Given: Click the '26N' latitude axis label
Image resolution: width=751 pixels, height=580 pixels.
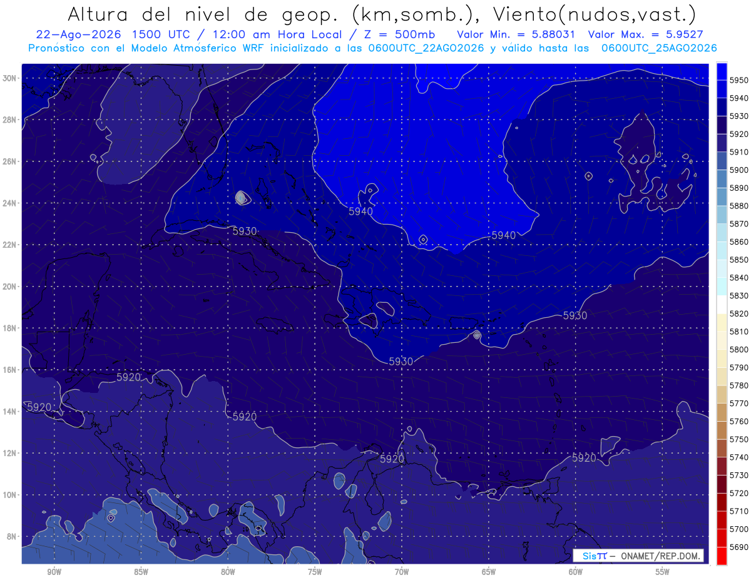Looking at the screenshot, I should click(9, 161).
